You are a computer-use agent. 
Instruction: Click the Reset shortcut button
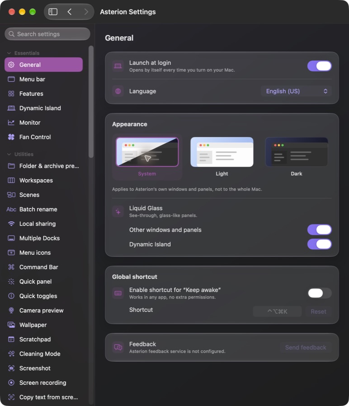pyautogui.click(x=318, y=312)
